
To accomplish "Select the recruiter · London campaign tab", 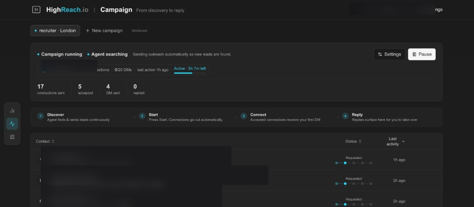I will click(56, 30).
